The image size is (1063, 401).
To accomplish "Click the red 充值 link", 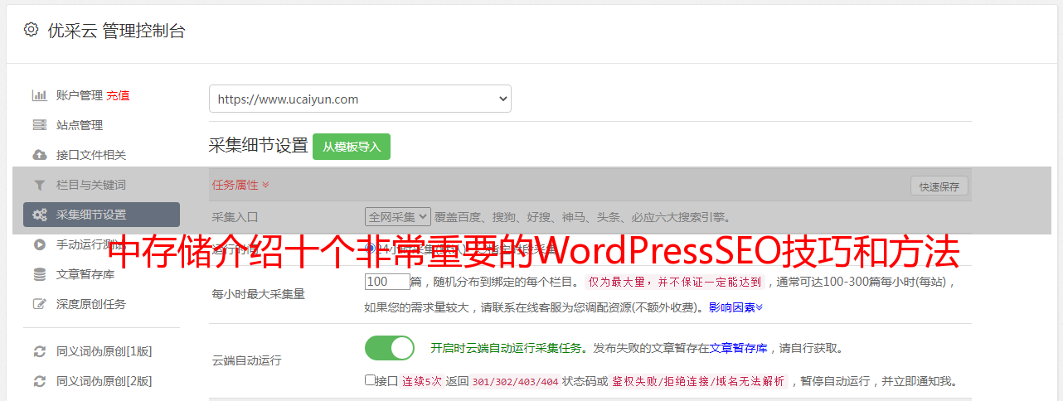I will click(x=118, y=95).
